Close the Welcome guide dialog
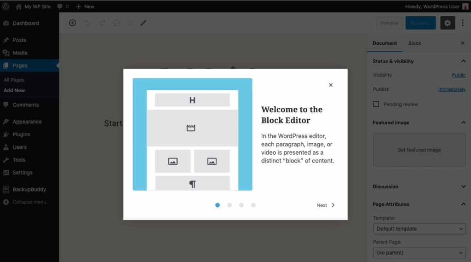 point(331,85)
